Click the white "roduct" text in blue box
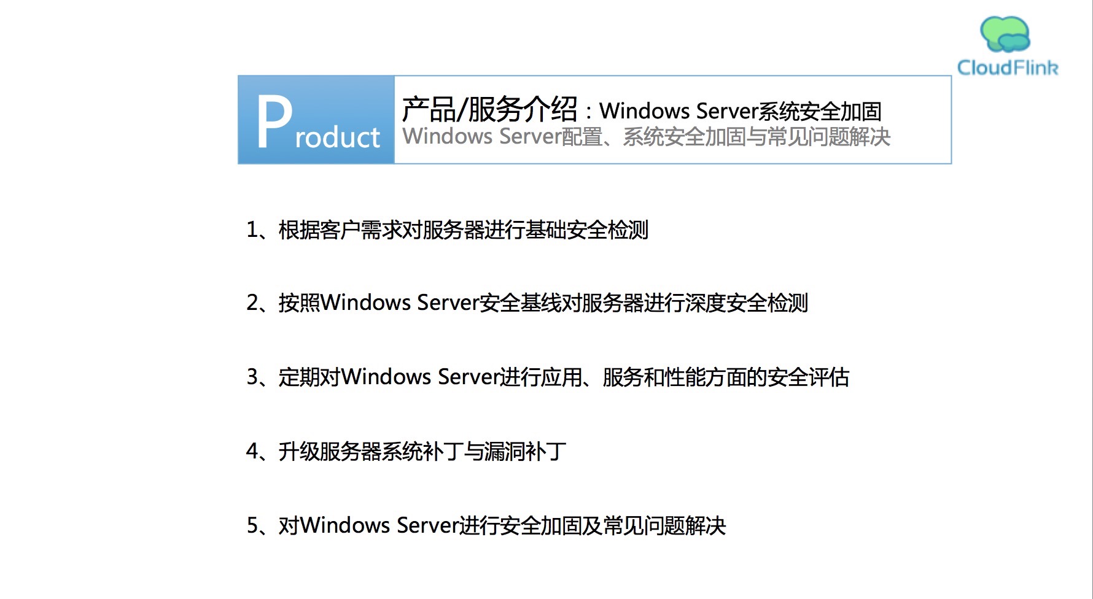This screenshot has width=1093, height=599. pos(337,137)
